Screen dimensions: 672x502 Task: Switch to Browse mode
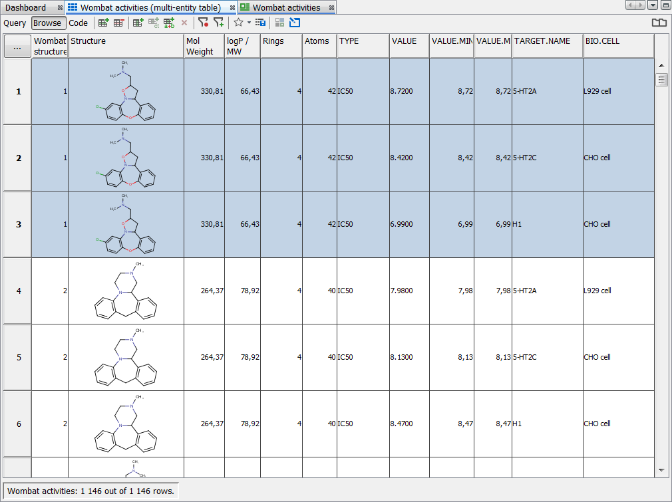click(48, 22)
